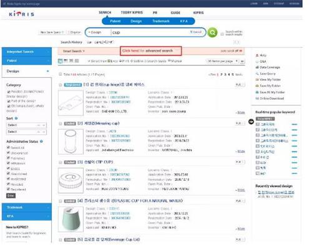The height and width of the screenshot is (245, 312).
Task: Click here for advanced search link
Action: click(151, 51)
